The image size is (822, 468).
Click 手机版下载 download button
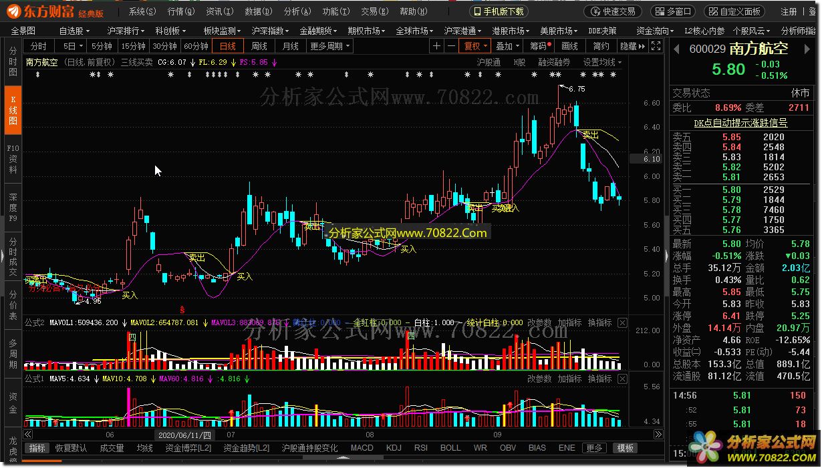(499, 11)
